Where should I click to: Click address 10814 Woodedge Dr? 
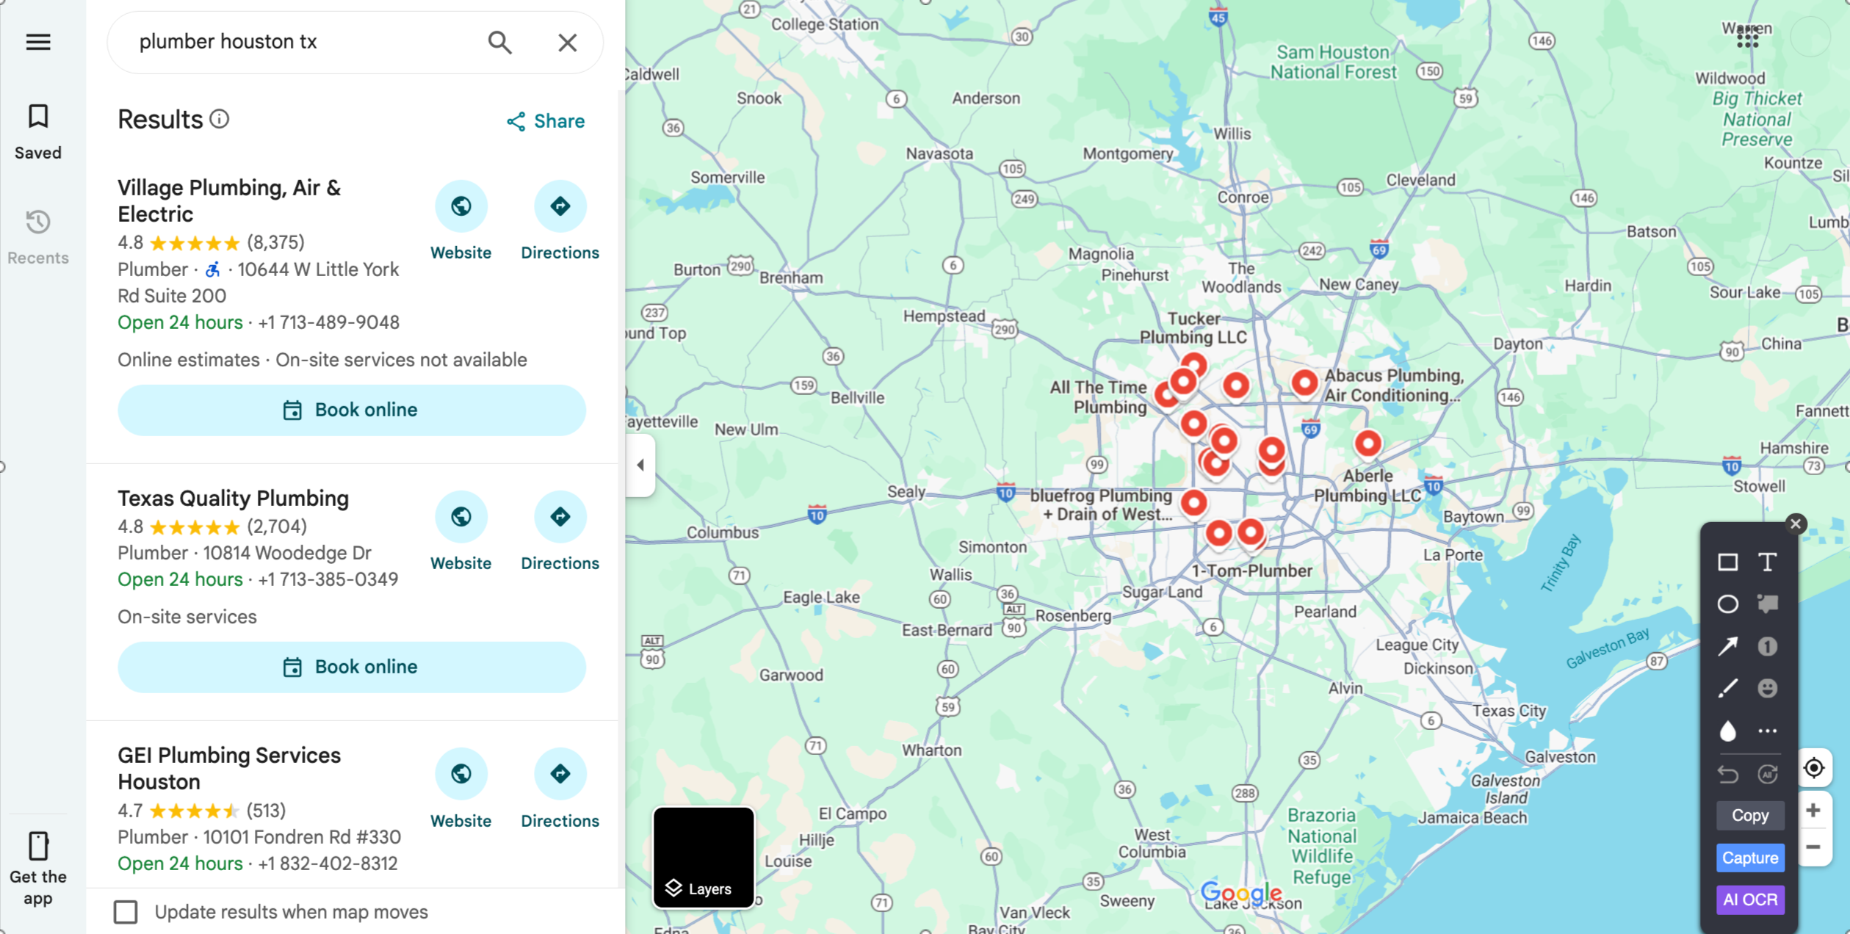287,553
